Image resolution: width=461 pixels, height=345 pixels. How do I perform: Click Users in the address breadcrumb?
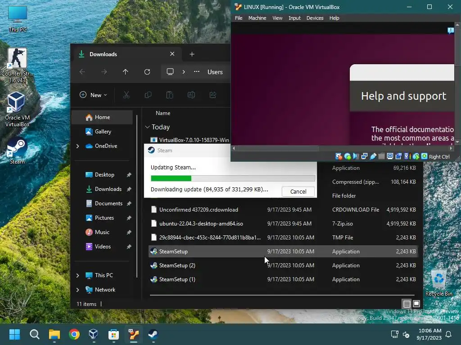point(215,72)
